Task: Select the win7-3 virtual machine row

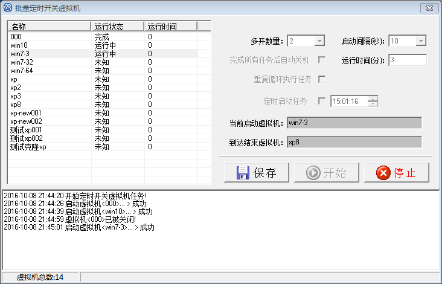Action: click(x=103, y=54)
